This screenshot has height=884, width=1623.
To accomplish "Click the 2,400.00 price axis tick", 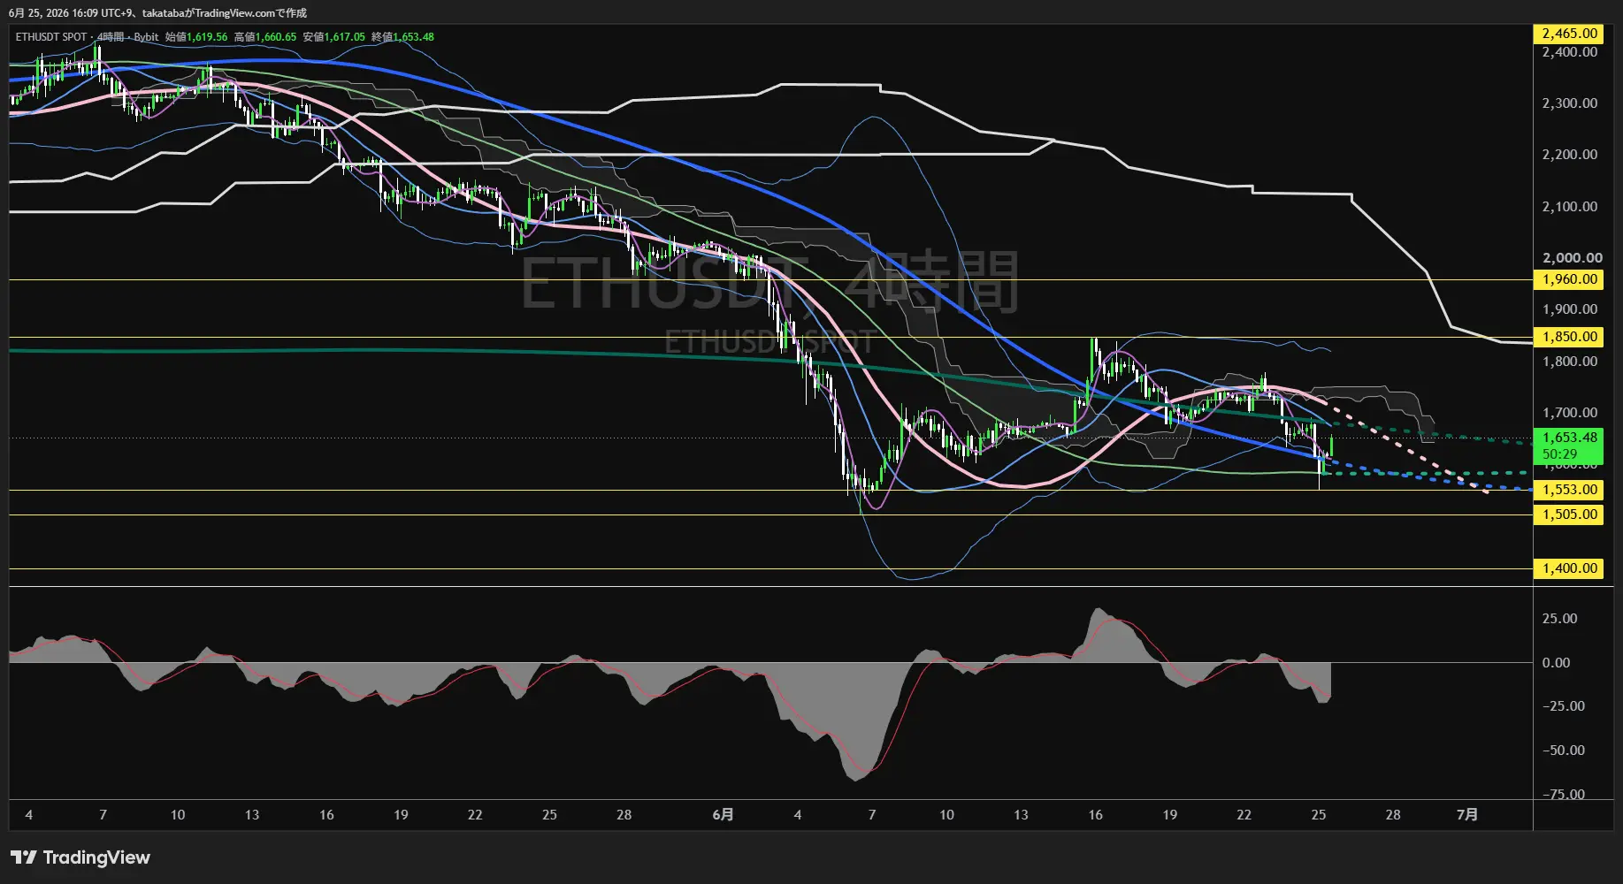I will [1569, 52].
